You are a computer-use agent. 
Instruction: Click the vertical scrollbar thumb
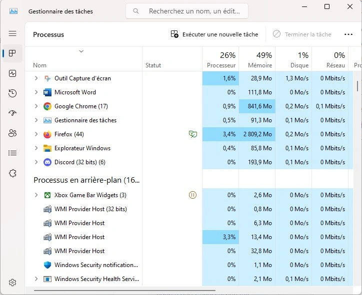[x=357, y=86]
